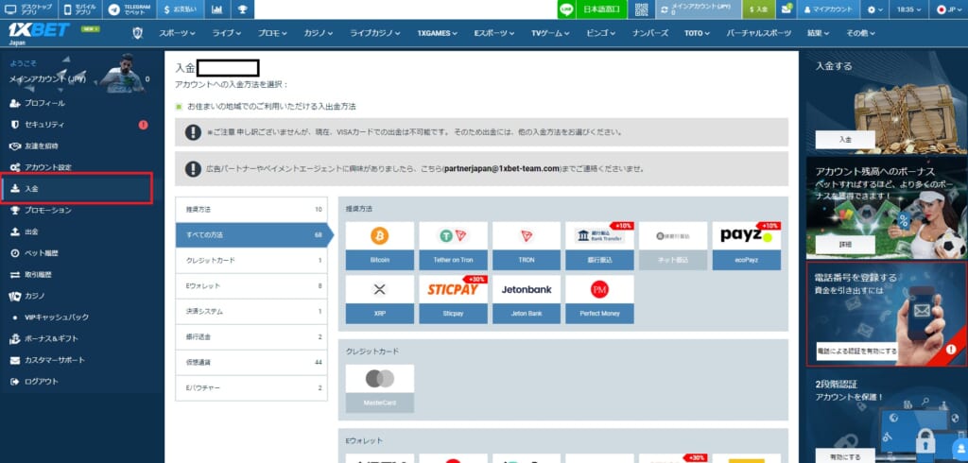
Task: Open the 18:35 time dropdown
Action: point(908,9)
